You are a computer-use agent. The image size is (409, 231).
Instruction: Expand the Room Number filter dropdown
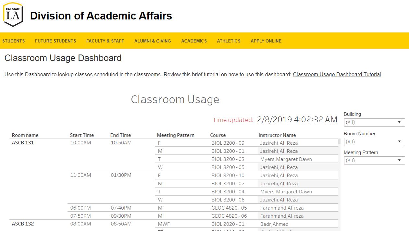pyautogui.click(x=374, y=142)
